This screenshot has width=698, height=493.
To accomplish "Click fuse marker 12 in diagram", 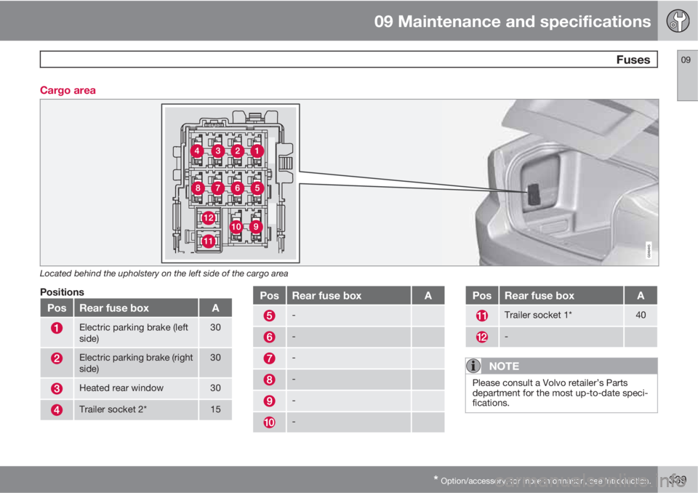I will pos(209,217).
